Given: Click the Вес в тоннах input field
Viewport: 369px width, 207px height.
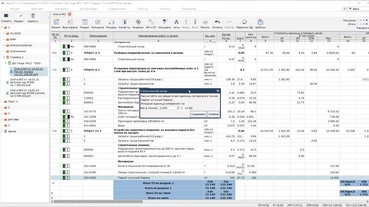Looking at the screenshot, I should [x=167, y=108].
